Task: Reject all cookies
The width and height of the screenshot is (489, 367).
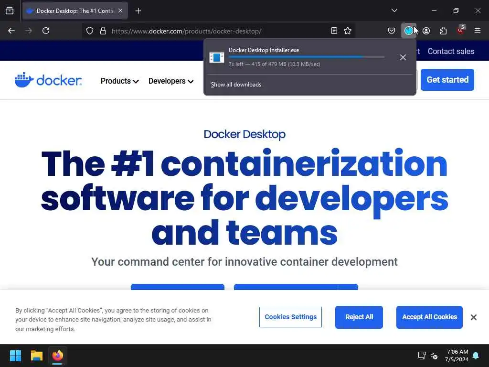Action: coord(359,317)
